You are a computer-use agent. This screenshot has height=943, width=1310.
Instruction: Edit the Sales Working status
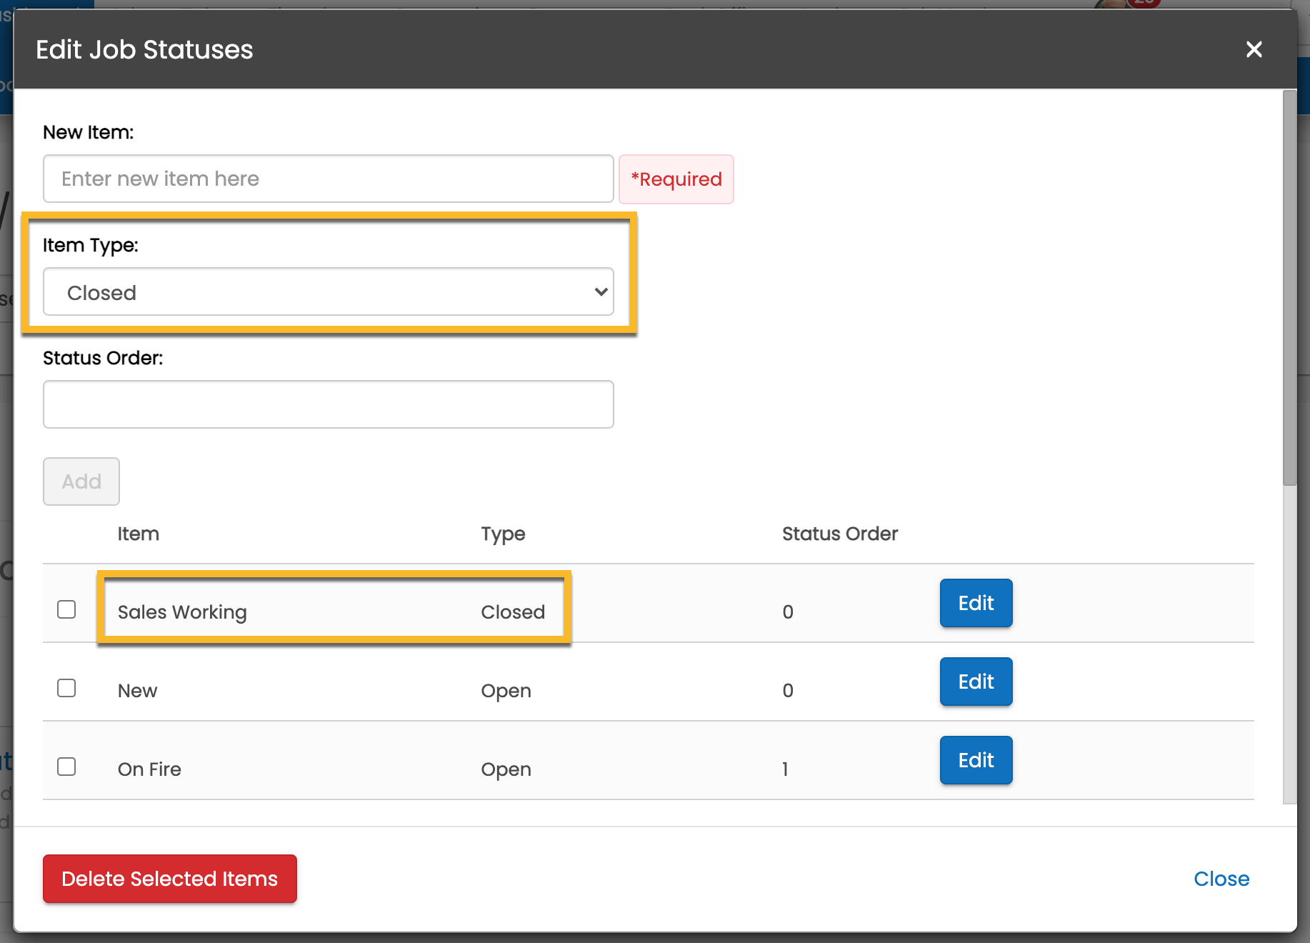(x=976, y=603)
